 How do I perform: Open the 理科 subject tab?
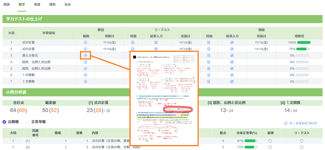(52, 5)
